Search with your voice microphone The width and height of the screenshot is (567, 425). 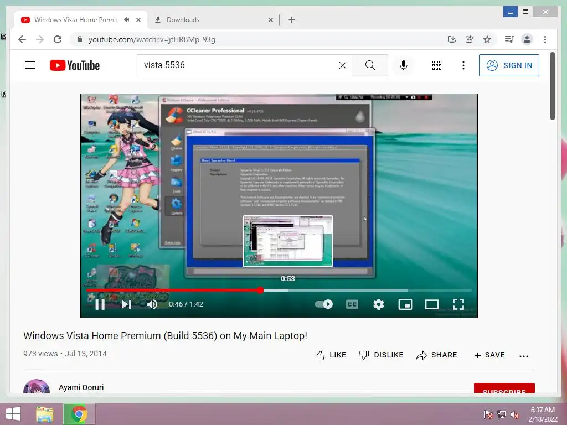[404, 65]
